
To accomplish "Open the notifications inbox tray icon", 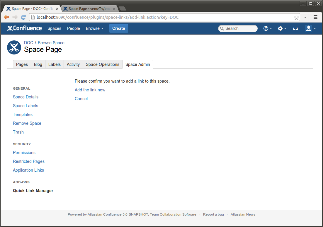I will coord(295,28).
